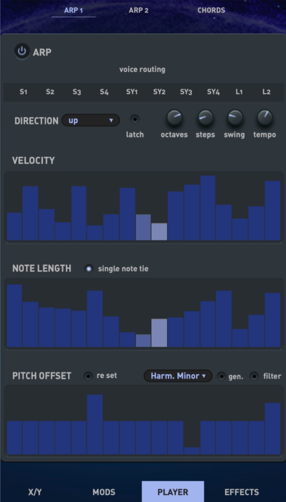
Task: Click the octaves knob
Action: 174,118
